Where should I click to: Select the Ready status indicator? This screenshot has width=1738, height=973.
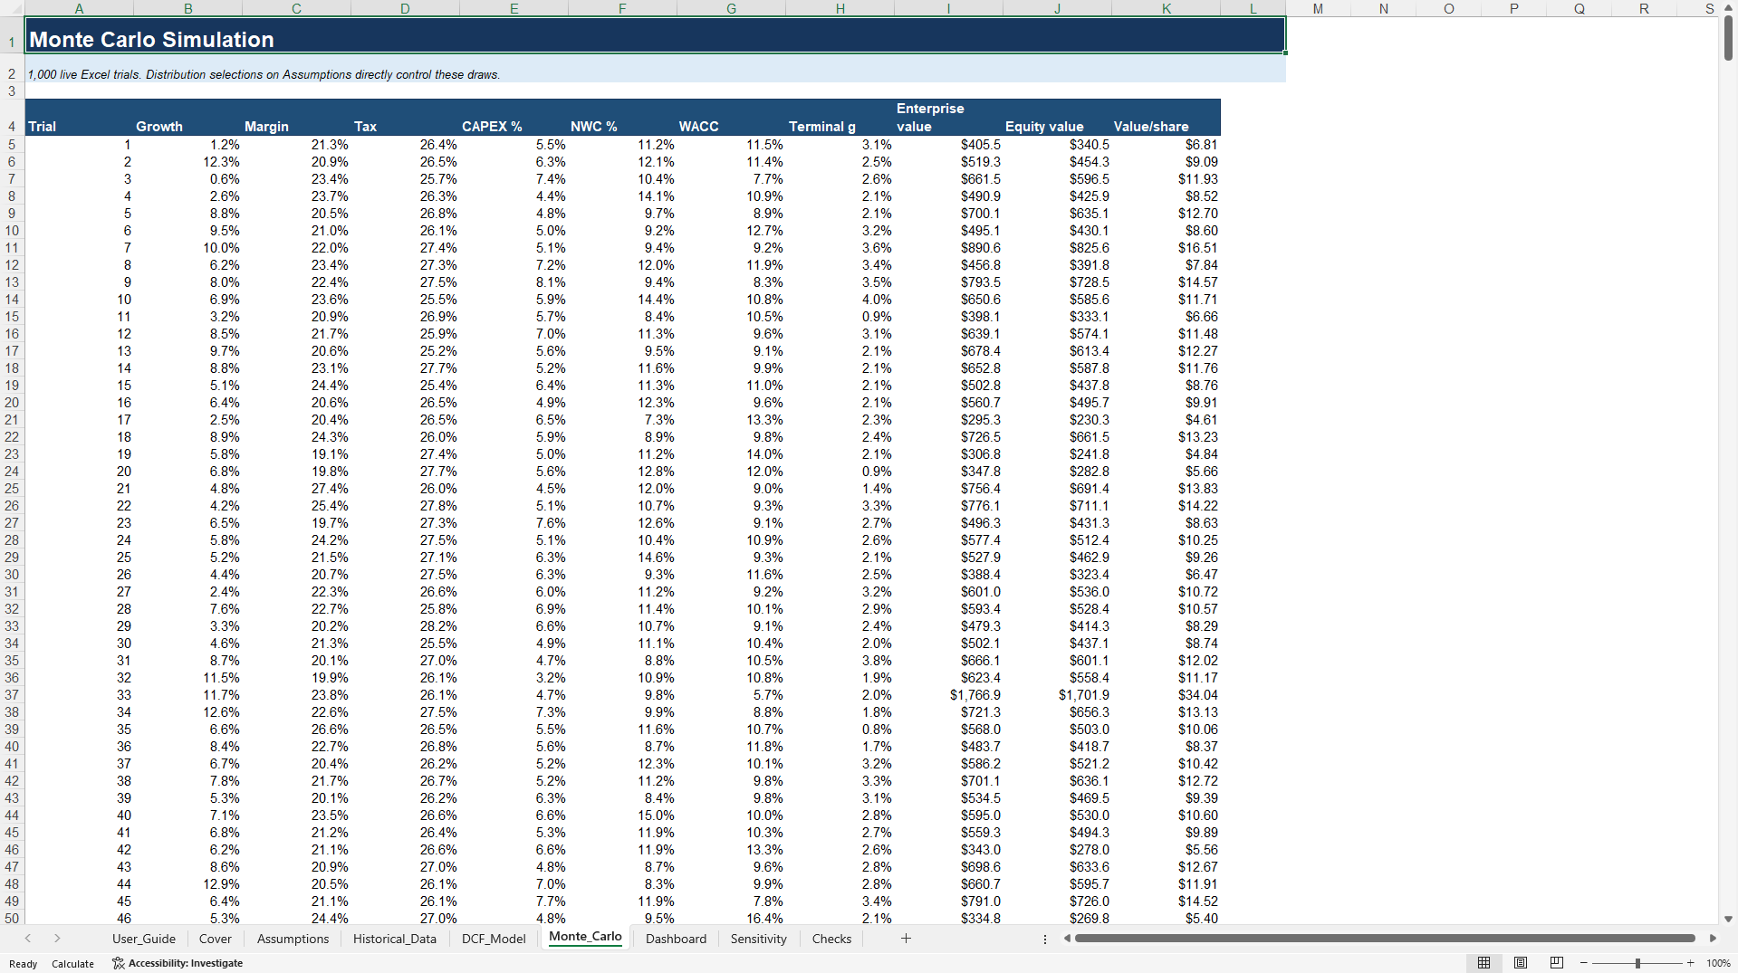24,964
